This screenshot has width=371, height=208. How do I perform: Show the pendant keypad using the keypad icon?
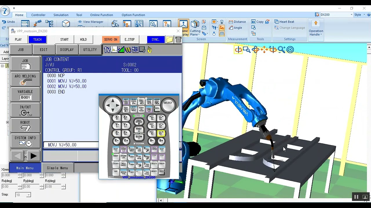tap(178, 40)
